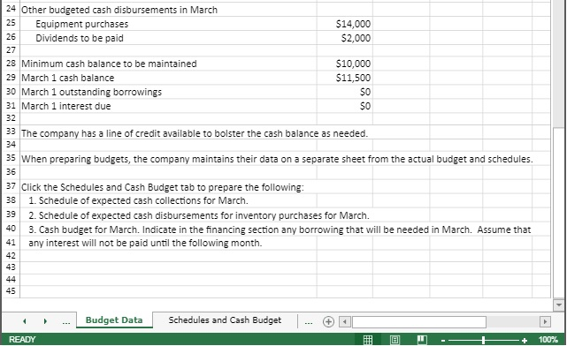Select 'When preparing budgets' sentence cell
Image resolution: width=567 pixels, height=346 pixels.
click(x=277, y=159)
